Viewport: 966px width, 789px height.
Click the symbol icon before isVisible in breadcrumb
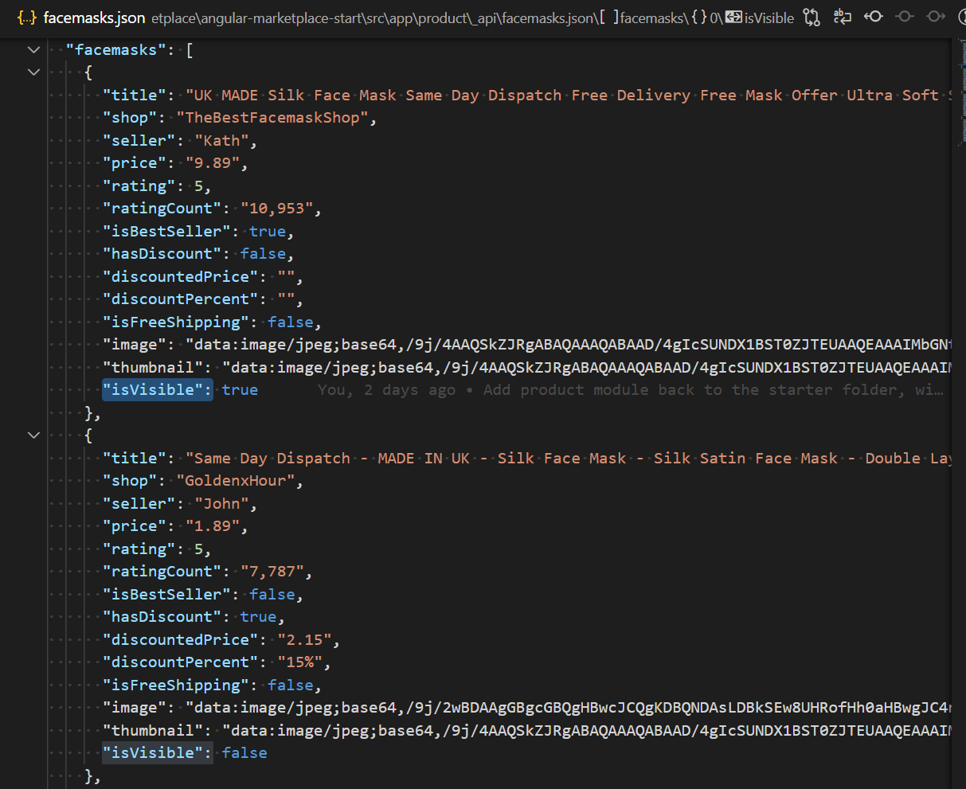tap(733, 17)
